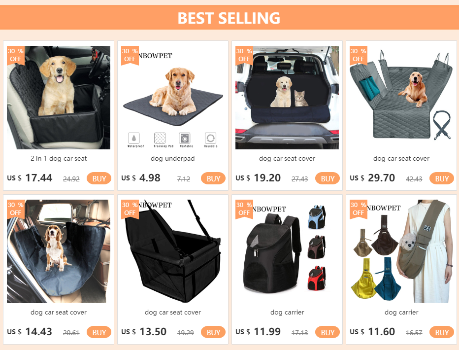The image size is (459, 350).
Task: Open the beagle hammock seat cover photo
Action: 59,251
